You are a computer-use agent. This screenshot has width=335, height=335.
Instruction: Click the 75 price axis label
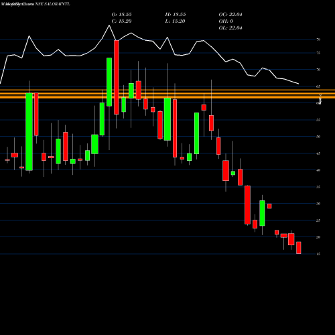pos(318,53)
